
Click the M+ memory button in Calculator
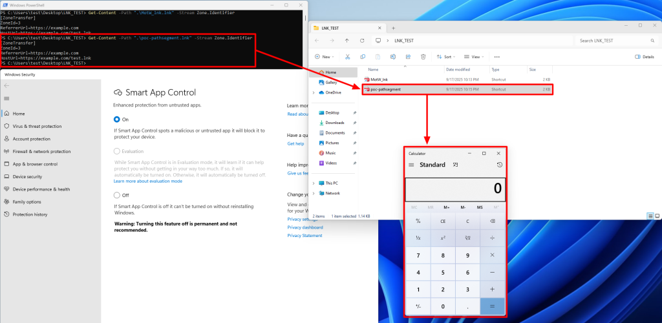click(x=447, y=207)
